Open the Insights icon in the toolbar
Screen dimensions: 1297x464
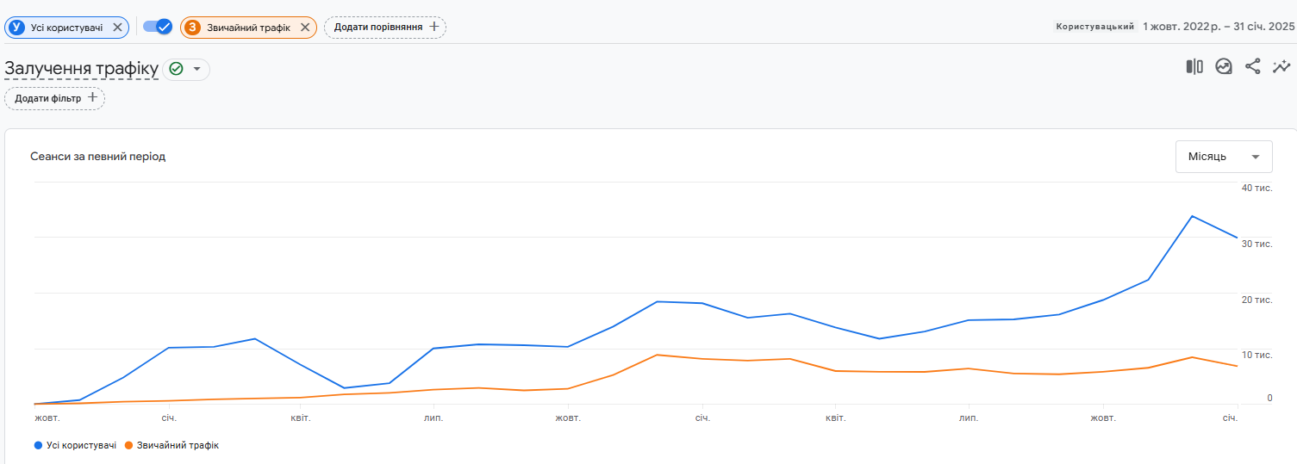pyautogui.click(x=1224, y=67)
